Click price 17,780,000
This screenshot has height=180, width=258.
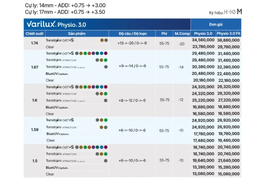click(204, 134)
